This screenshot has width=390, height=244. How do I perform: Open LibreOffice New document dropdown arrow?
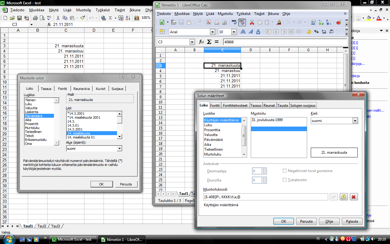[x=167, y=22]
